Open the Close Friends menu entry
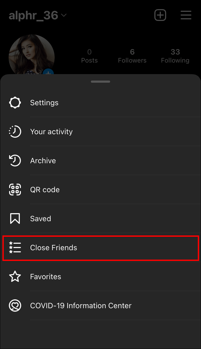The height and width of the screenshot is (349, 201). click(x=54, y=248)
